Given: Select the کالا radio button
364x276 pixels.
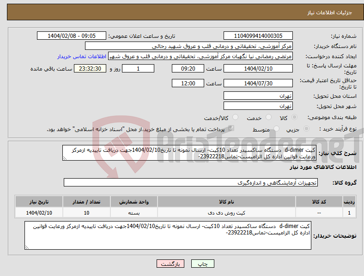Looking at the screenshot, I should tap(294, 117).
